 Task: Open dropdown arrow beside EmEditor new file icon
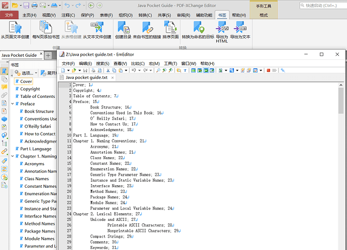[x=68, y=70]
